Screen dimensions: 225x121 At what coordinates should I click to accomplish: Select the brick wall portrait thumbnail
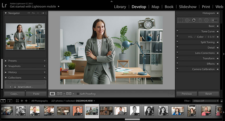(78, 111)
